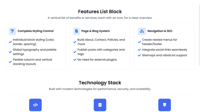Select the Navigation & SEO heading
Viewport: 200px width, 112px height.
[x=160, y=31]
